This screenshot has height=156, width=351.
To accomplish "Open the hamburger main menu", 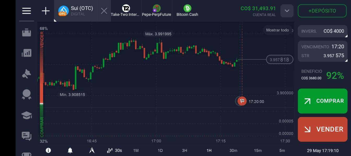I will pyautogui.click(x=26, y=11).
